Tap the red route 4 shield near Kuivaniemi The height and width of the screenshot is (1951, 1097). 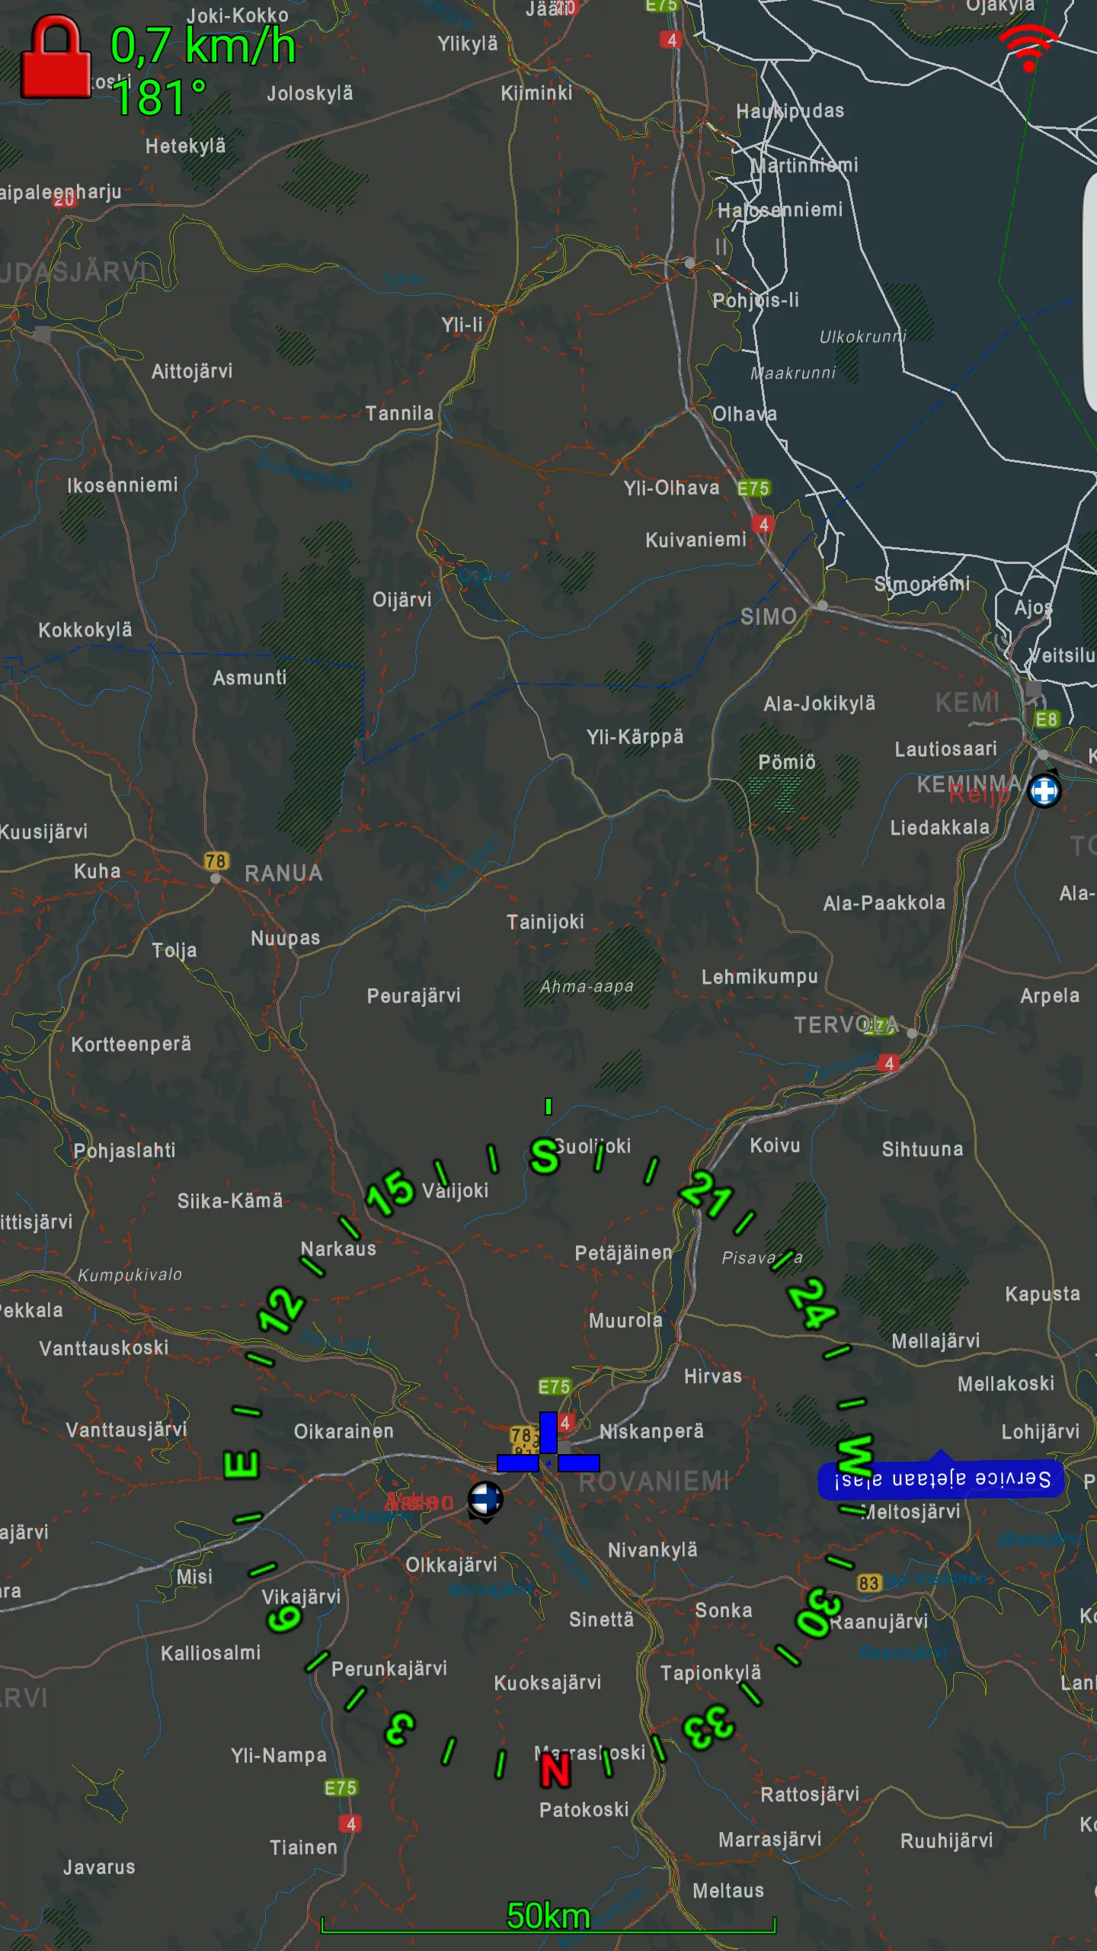point(763,524)
